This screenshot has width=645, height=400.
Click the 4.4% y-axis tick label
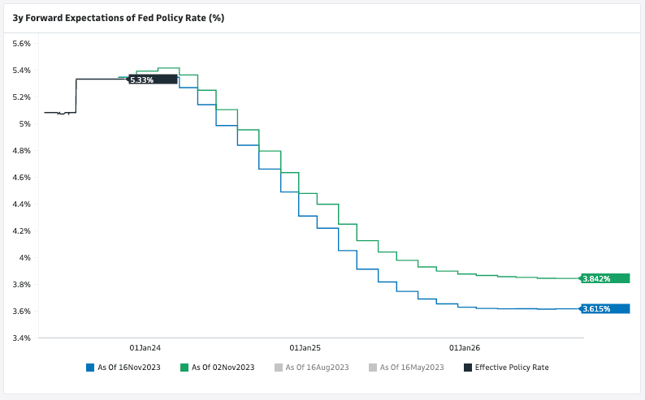[x=19, y=204]
